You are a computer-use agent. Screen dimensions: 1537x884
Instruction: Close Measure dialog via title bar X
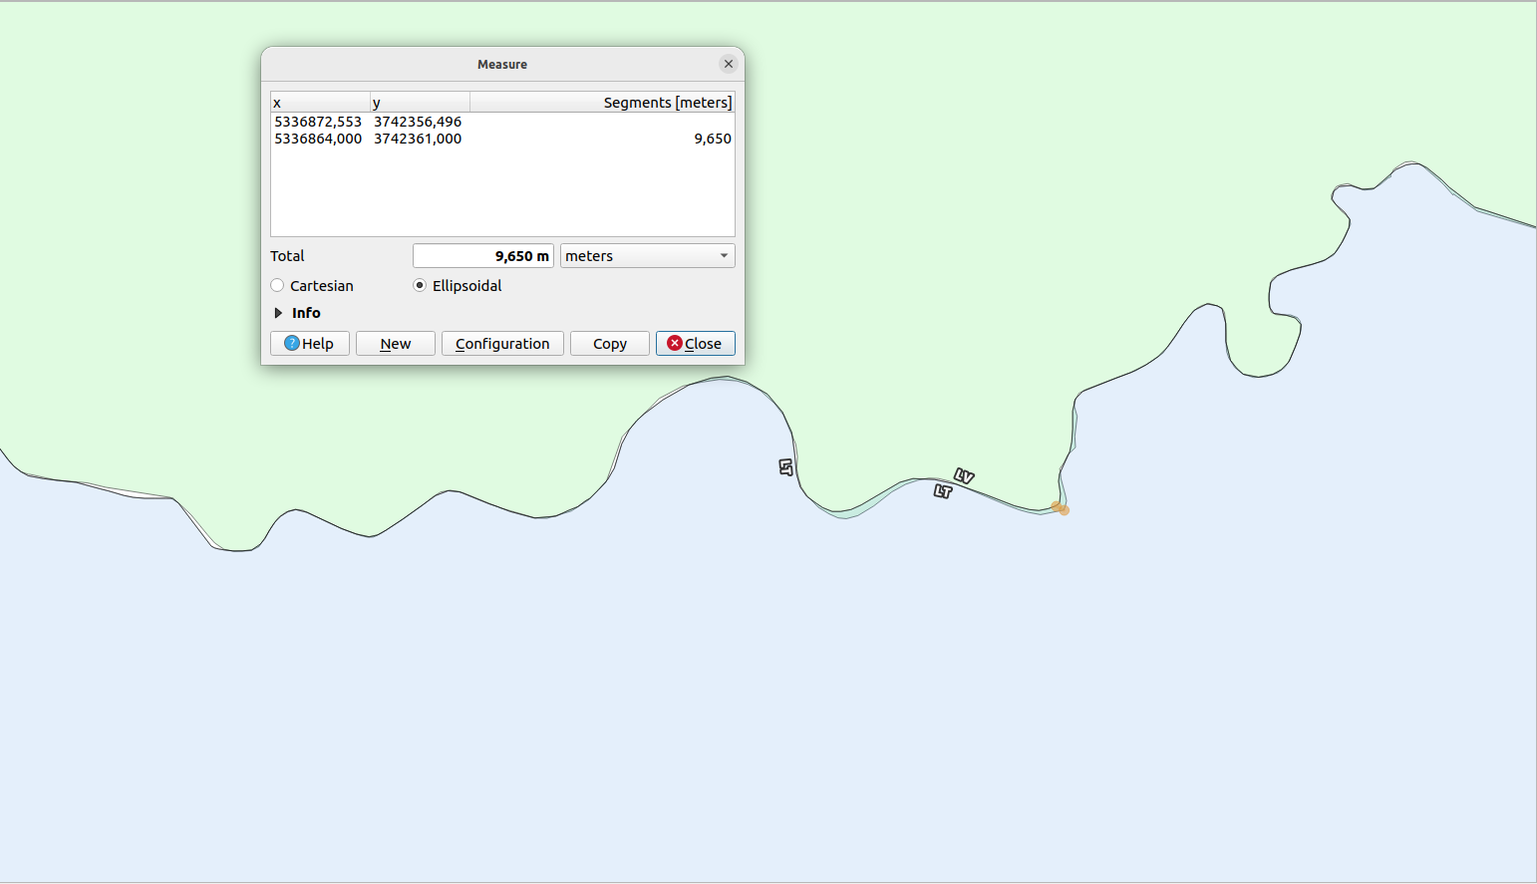pyautogui.click(x=729, y=64)
